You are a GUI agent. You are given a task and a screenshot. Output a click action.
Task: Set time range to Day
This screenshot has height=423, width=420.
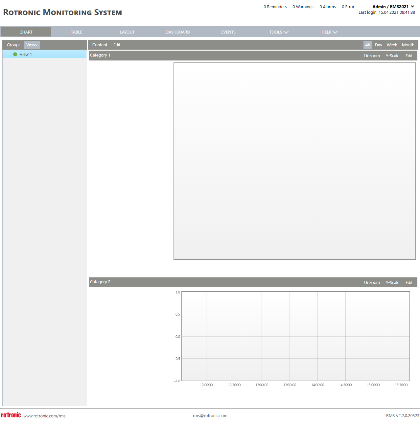click(x=379, y=45)
